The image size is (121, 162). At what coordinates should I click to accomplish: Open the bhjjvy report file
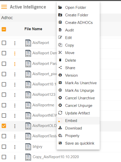[37, 147]
